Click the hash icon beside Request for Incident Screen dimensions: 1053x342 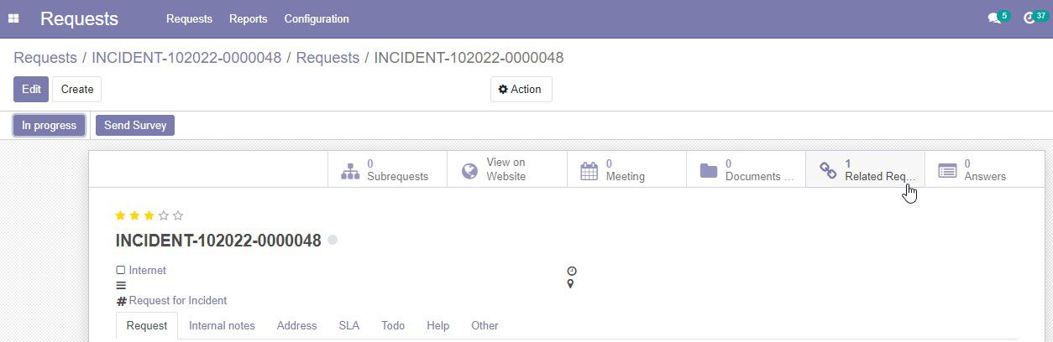[121, 301]
